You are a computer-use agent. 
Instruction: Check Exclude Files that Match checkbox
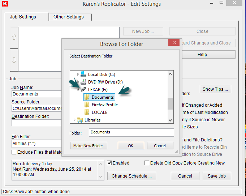(14, 152)
